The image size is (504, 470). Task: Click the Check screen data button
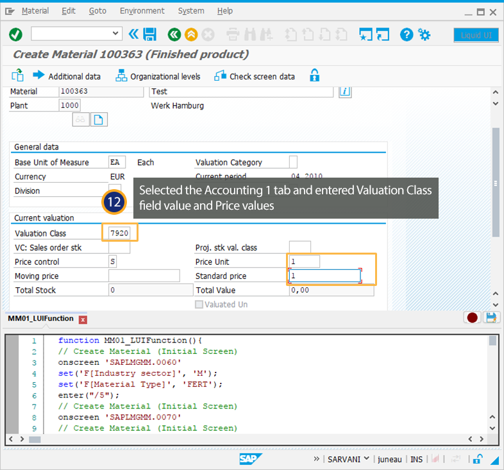point(255,76)
